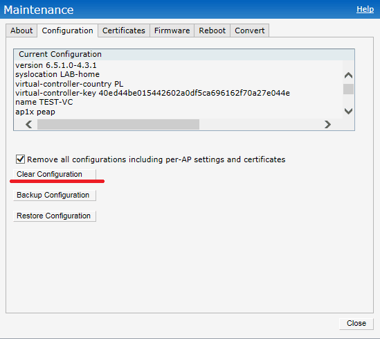Switch to the Certificates tab
This screenshot has height=339, width=380.
(x=124, y=31)
